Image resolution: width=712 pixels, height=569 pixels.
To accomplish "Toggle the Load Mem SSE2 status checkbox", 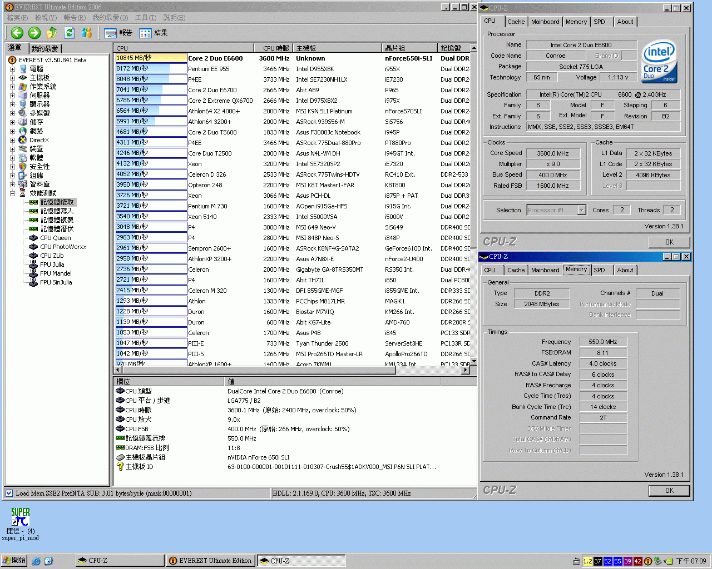I will tap(9, 493).
